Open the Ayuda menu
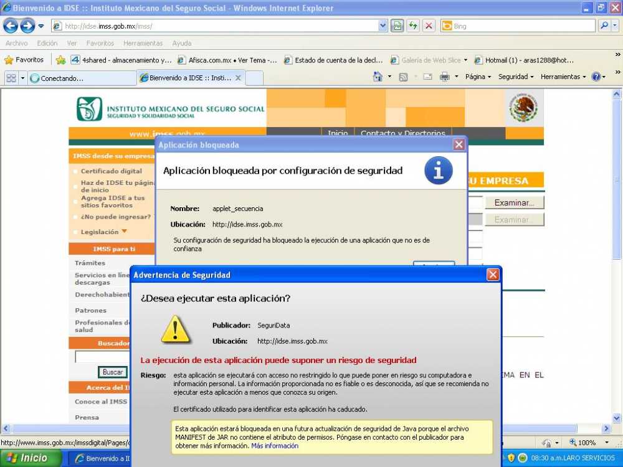Screen dimensions: 623x467 coord(182,44)
